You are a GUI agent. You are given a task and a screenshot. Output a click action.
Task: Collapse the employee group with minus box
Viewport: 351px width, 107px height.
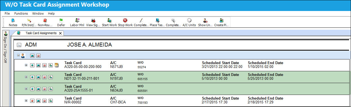coord(18,55)
